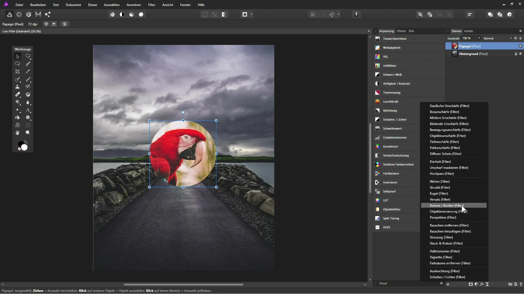
Task: Close the Live-Filter document tab
Action: [369, 31]
